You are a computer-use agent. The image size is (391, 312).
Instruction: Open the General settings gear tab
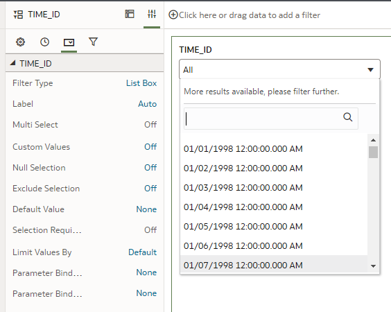(20, 42)
